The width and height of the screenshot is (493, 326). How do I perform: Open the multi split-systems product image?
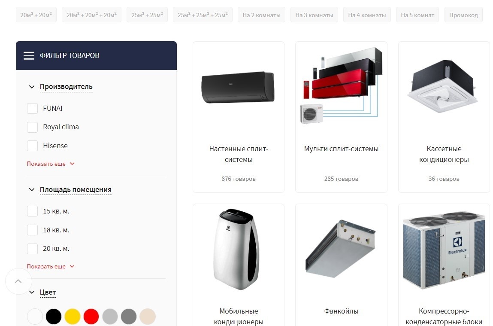tap(341, 86)
